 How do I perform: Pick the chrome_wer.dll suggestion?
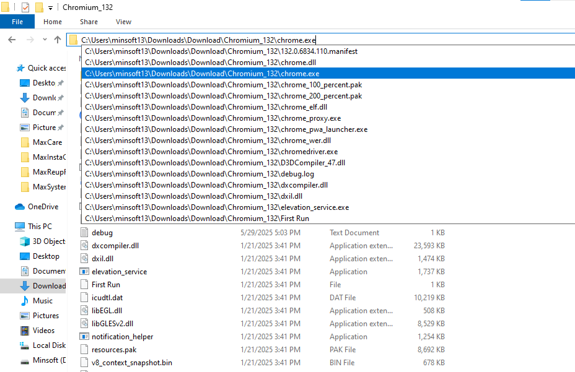(328, 141)
